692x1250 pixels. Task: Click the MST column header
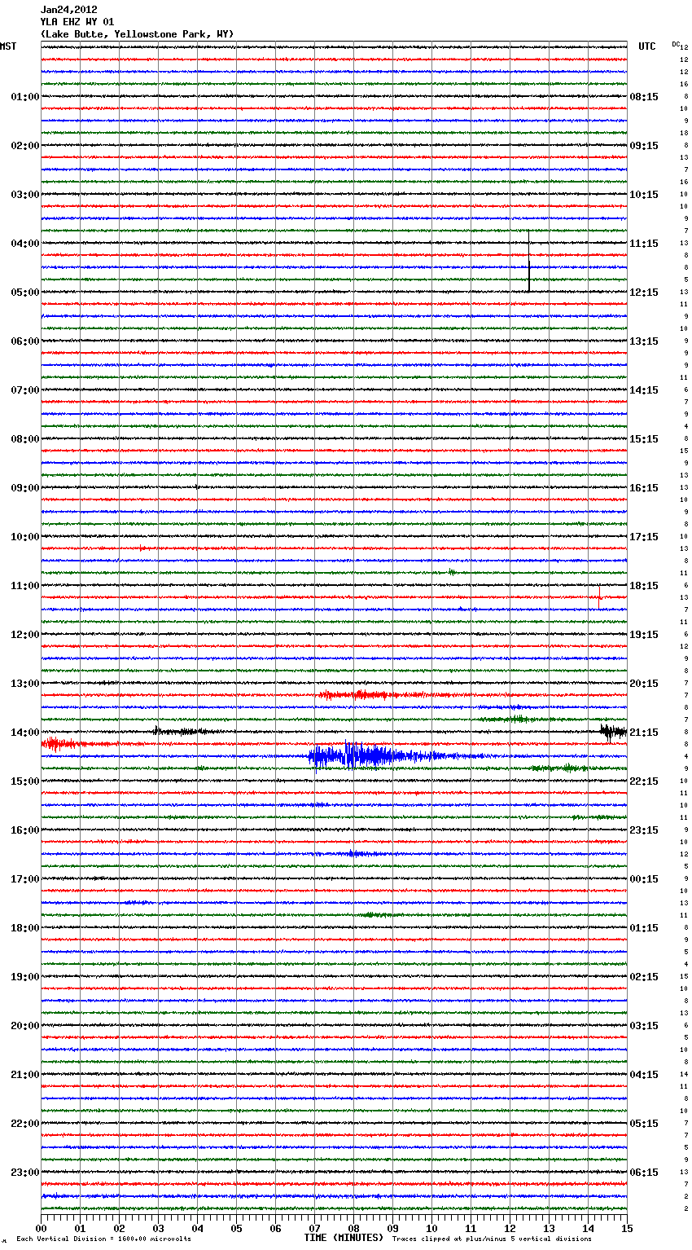(8, 46)
